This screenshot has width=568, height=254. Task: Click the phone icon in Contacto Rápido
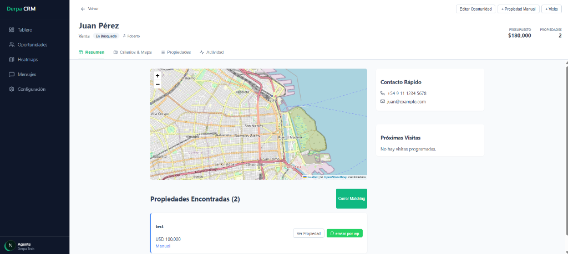pyautogui.click(x=382, y=94)
